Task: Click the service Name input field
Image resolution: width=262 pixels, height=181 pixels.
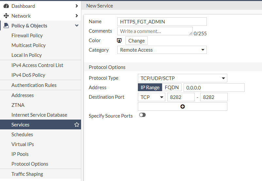Action: click(x=162, y=22)
